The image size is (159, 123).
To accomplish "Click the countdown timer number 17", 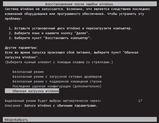I will point(140,101).
